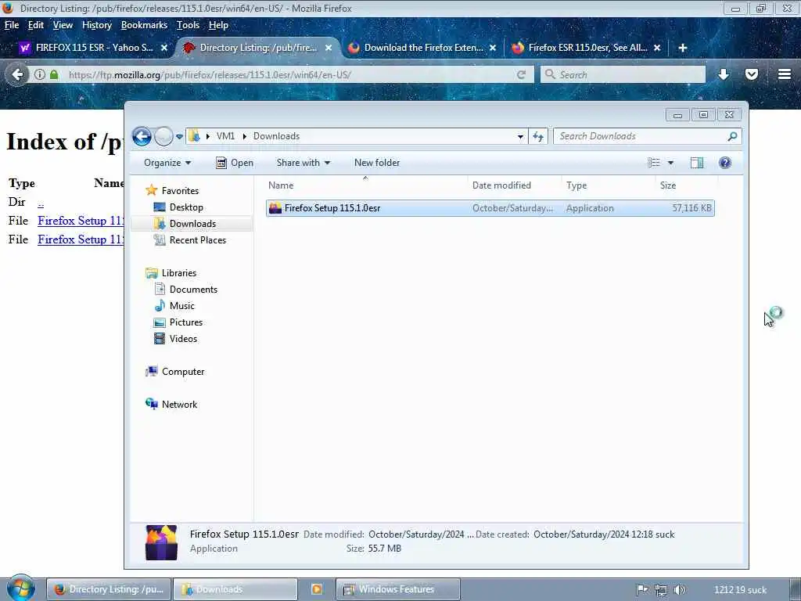Viewport: 801px width, 601px height.
Task: Select Downloads in navigation pane
Action: tap(192, 223)
